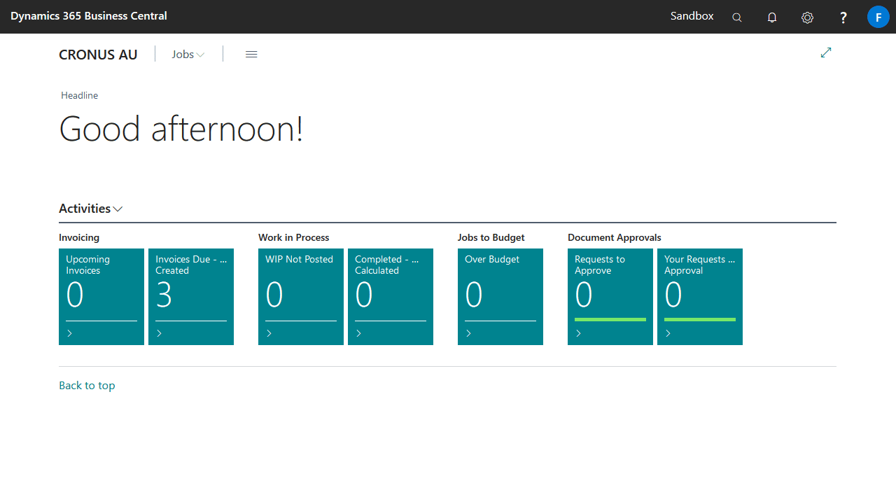Open the Requests to Approve tile
The width and height of the screenshot is (896, 504).
(x=610, y=297)
